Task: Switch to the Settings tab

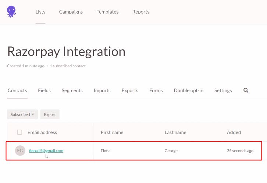Action: tap(223, 90)
